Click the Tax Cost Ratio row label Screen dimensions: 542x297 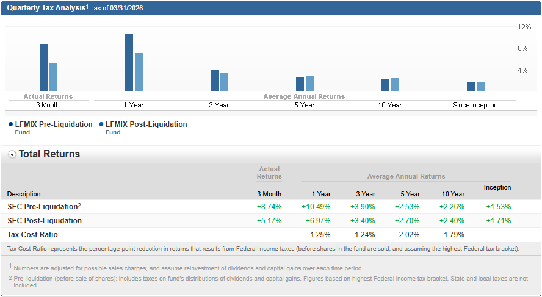click(32, 235)
